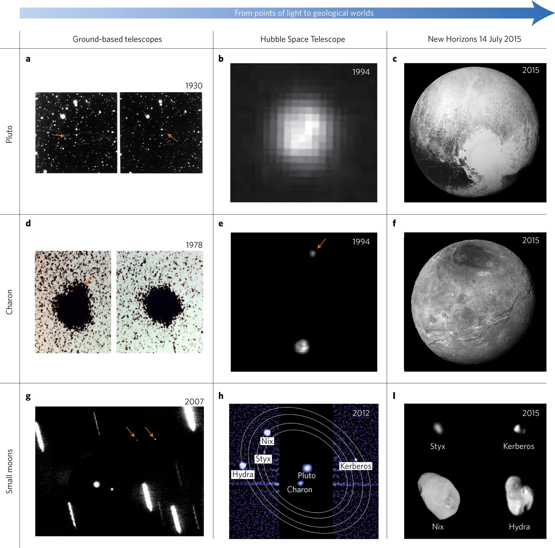Image resolution: width=555 pixels, height=548 pixels.
Task: Click the Nix label in Hubble panel
Action: (267, 441)
